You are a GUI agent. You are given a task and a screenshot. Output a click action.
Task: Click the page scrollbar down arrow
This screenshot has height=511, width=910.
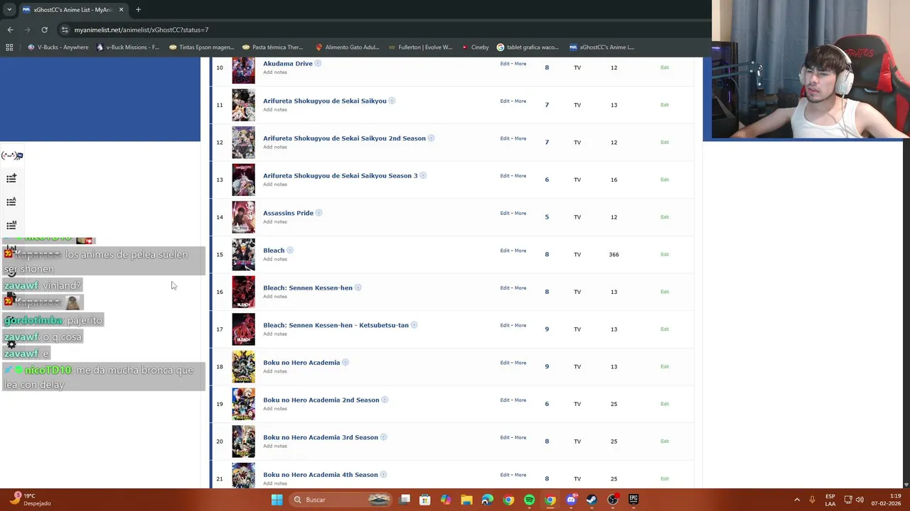(906, 485)
